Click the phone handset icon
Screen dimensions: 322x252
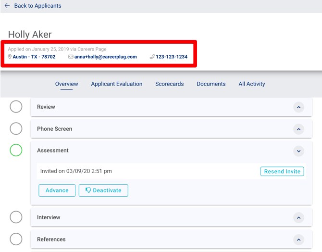click(152, 57)
